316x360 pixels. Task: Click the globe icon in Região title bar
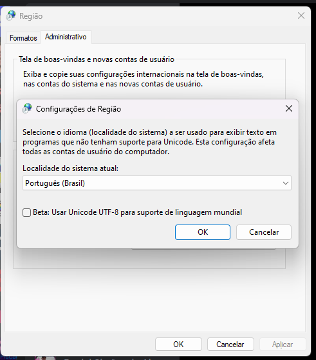pyautogui.click(x=11, y=15)
